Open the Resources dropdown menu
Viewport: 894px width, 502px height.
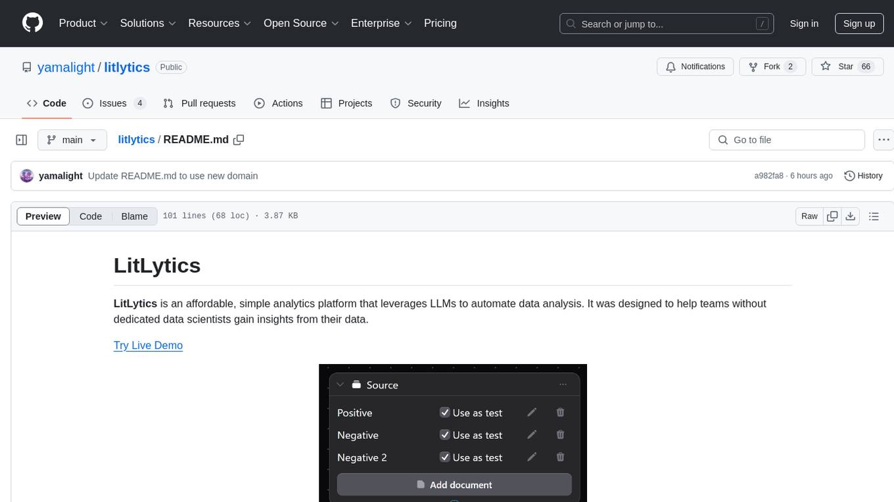(x=220, y=23)
